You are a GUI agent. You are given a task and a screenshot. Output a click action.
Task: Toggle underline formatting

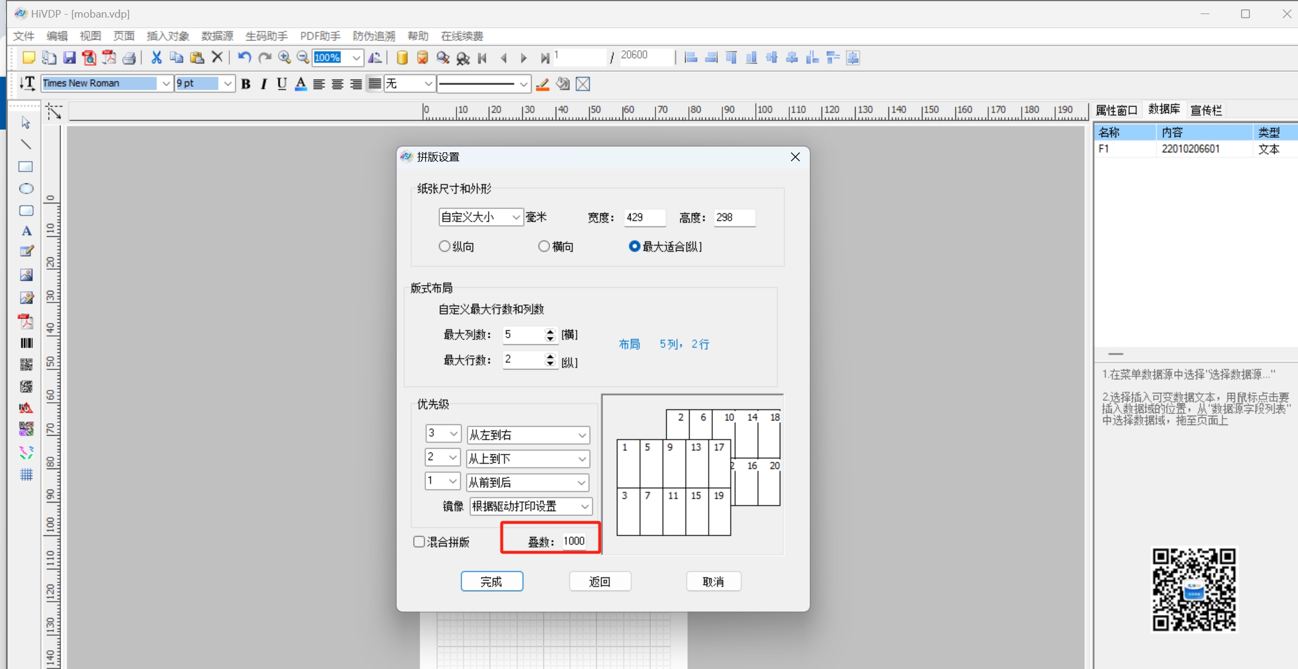coord(282,84)
